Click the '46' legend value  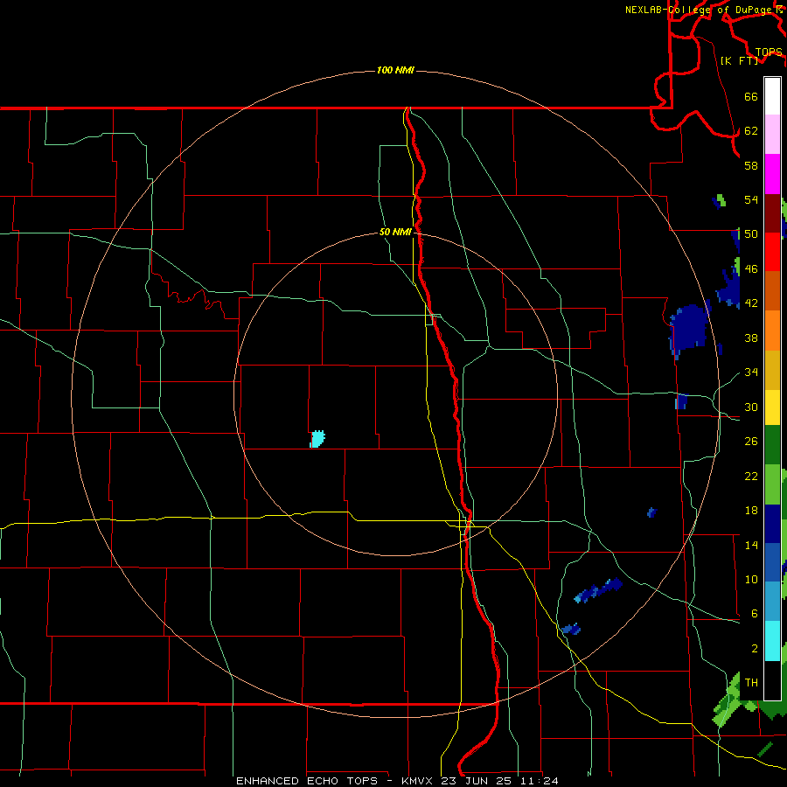(x=751, y=269)
